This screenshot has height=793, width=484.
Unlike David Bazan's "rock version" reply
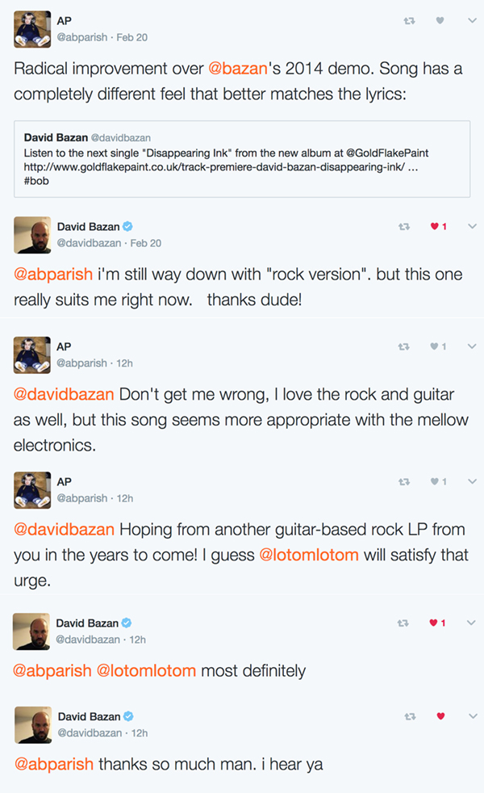pyautogui.click(x=435, y=227)
